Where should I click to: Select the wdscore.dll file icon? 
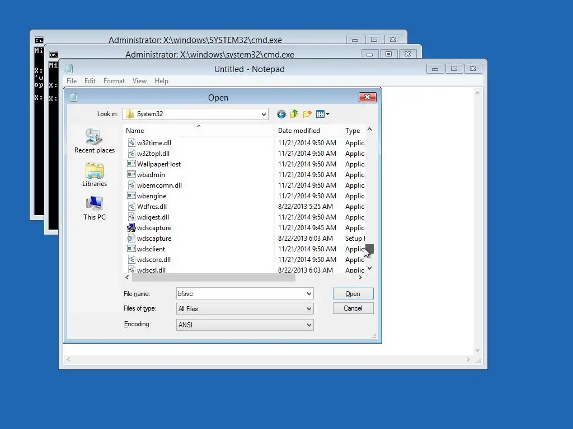click(131, 259)
